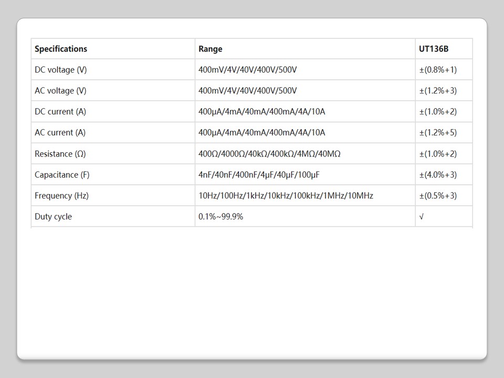The height and width of the screenshot is (378, 504).
Task: Click the ±(0.5%+3) accuracy value
Action: coord(438,196)
